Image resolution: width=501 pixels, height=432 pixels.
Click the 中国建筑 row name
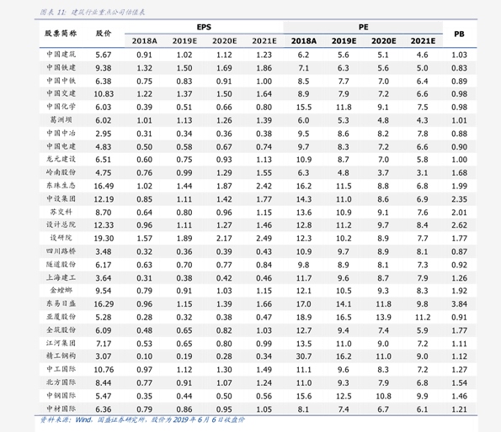[x=61, y=55]
